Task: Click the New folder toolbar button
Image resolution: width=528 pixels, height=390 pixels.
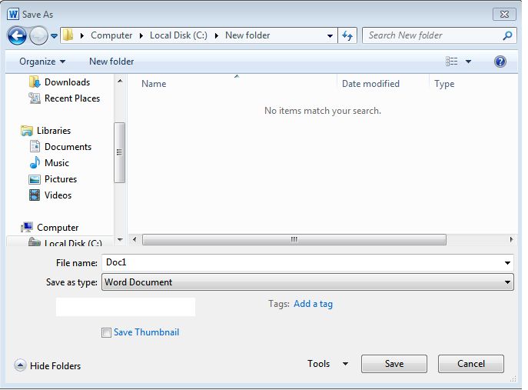Action: pyautogui.click(x=111, y=62)
